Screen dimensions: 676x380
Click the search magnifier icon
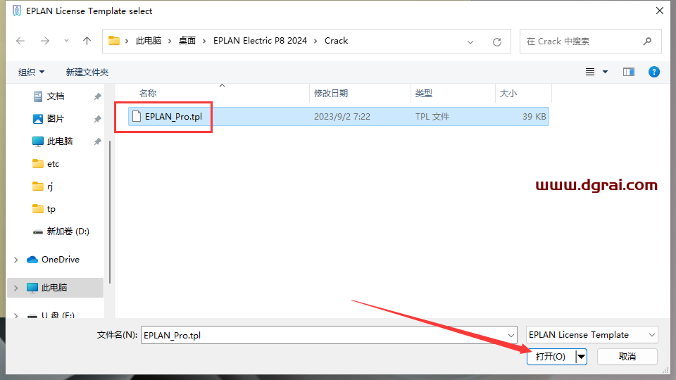[647, 42]
